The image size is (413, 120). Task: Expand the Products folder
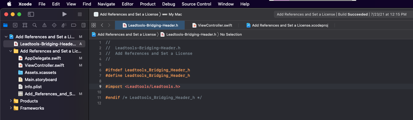tap(10, 101)
